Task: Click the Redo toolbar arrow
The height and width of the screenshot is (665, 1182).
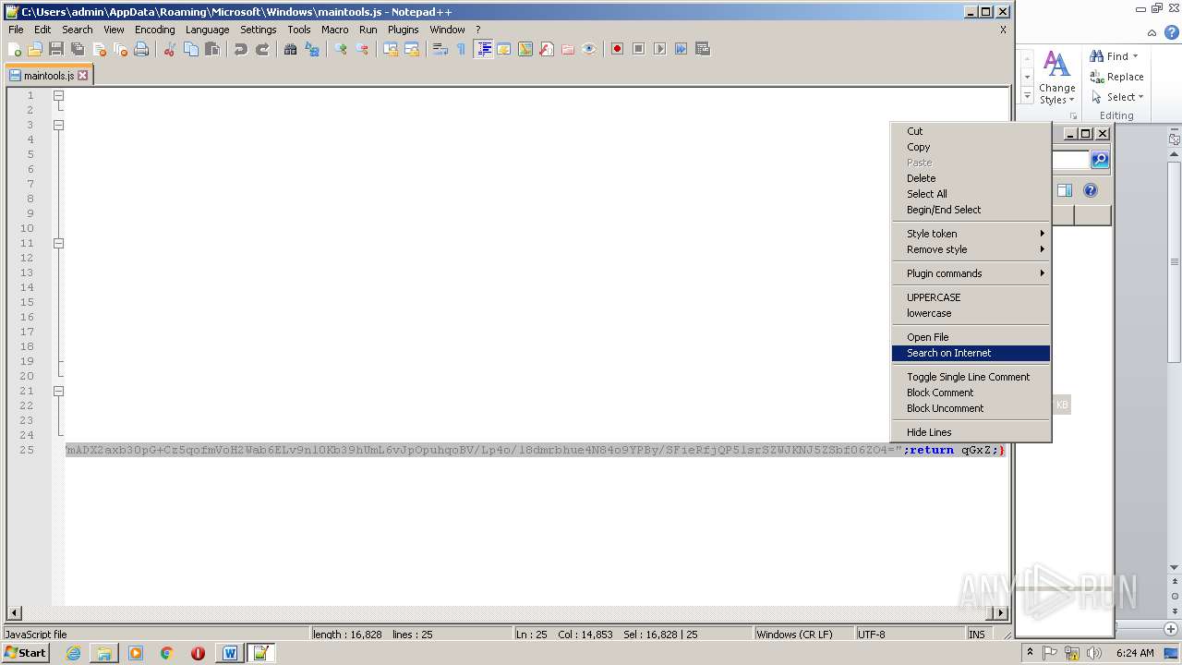Action: [x=262, y=49]
